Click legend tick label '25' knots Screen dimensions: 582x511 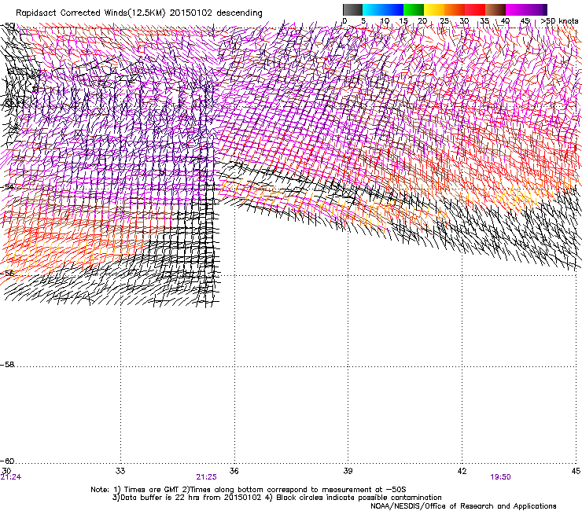tap(444, 20)
